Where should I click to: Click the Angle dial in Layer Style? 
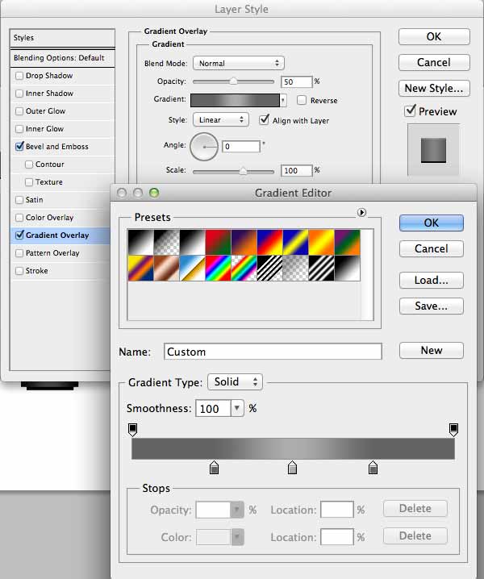pyautogui.click(x=204, y=147)
